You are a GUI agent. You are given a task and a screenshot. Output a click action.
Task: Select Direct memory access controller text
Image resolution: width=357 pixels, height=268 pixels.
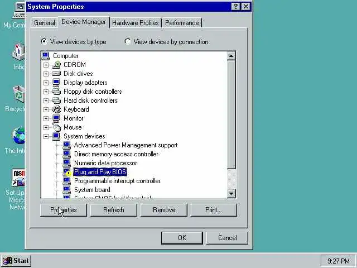(116, 154)
